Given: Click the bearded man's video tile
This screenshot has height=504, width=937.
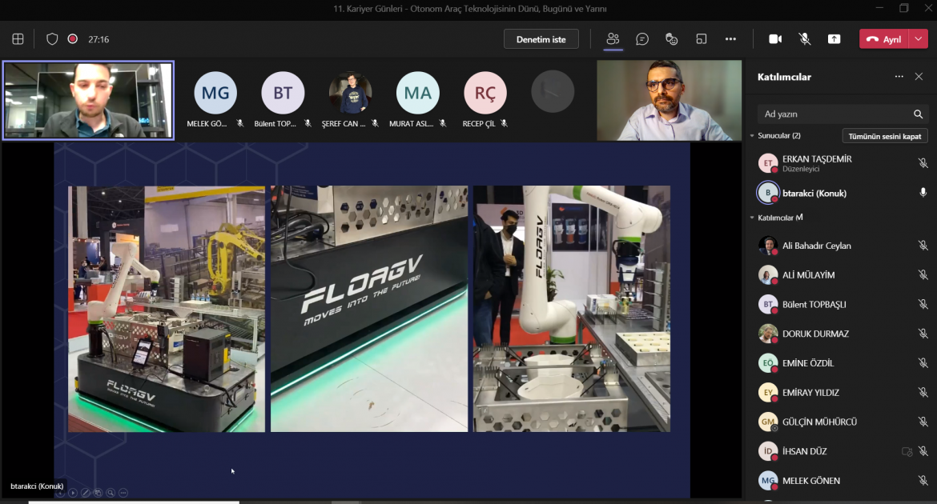Looking at the screenshot, I should click(x=669, y=100).
